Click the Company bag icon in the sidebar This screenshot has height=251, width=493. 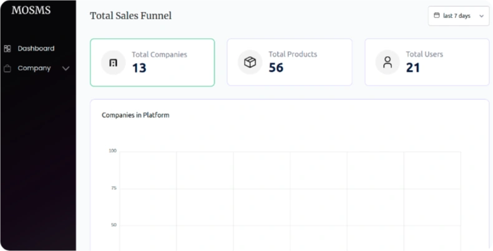point(7,68)
